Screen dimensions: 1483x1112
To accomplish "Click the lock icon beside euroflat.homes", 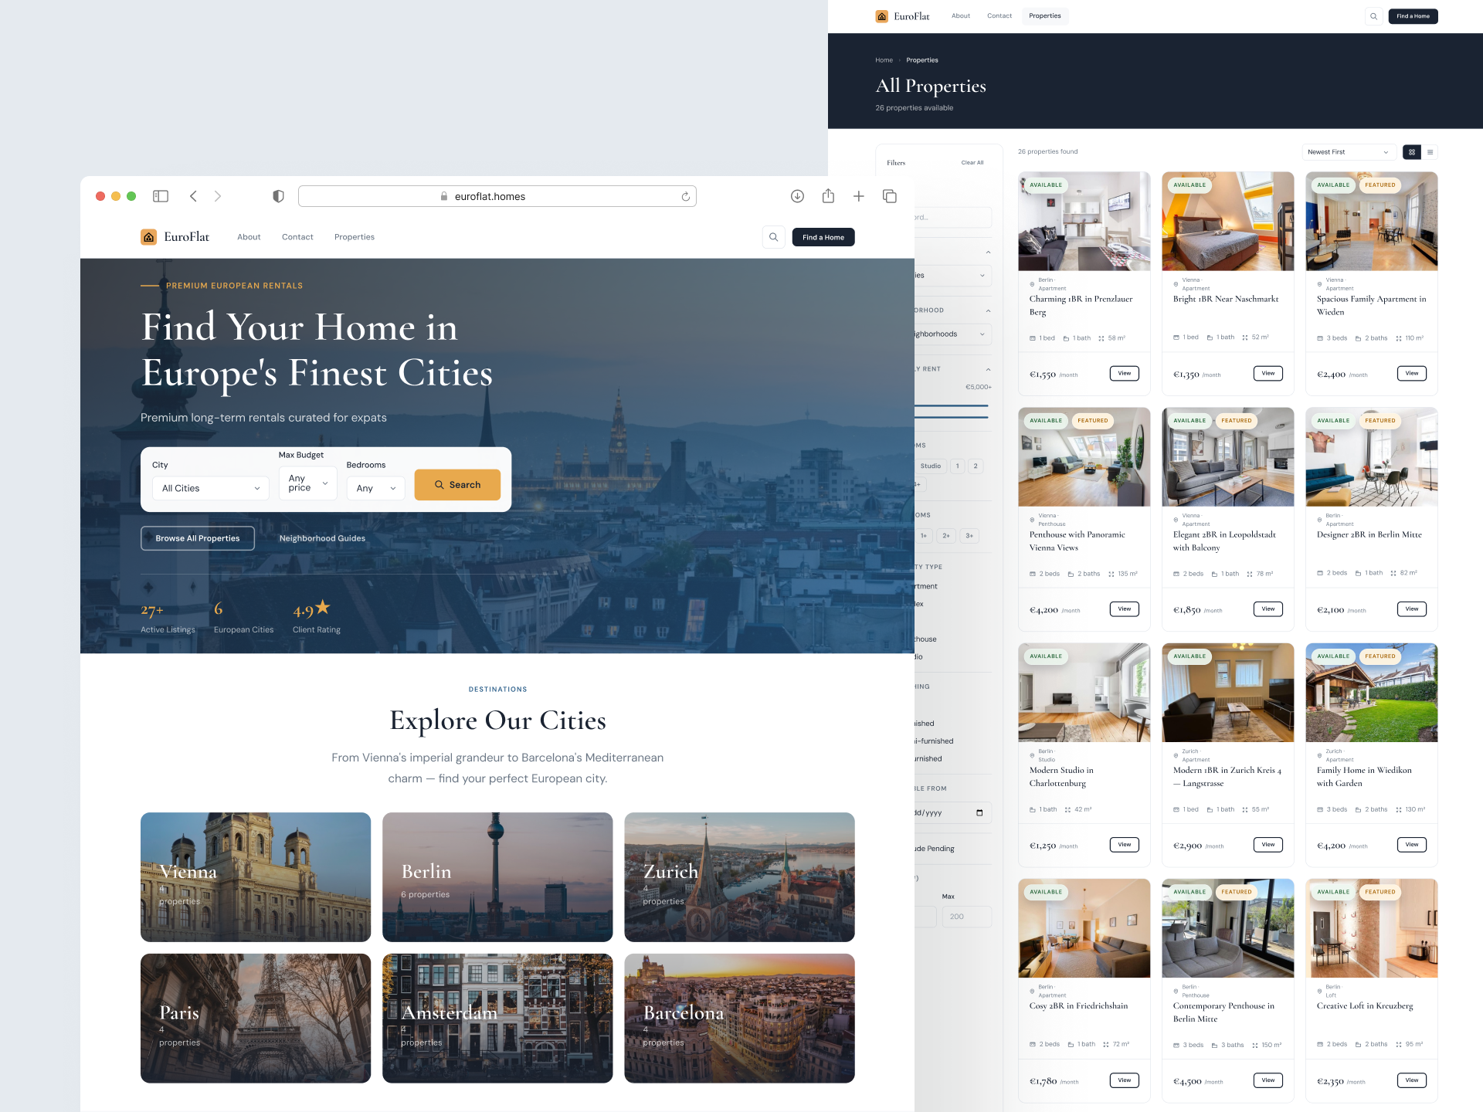I will 444,196.
